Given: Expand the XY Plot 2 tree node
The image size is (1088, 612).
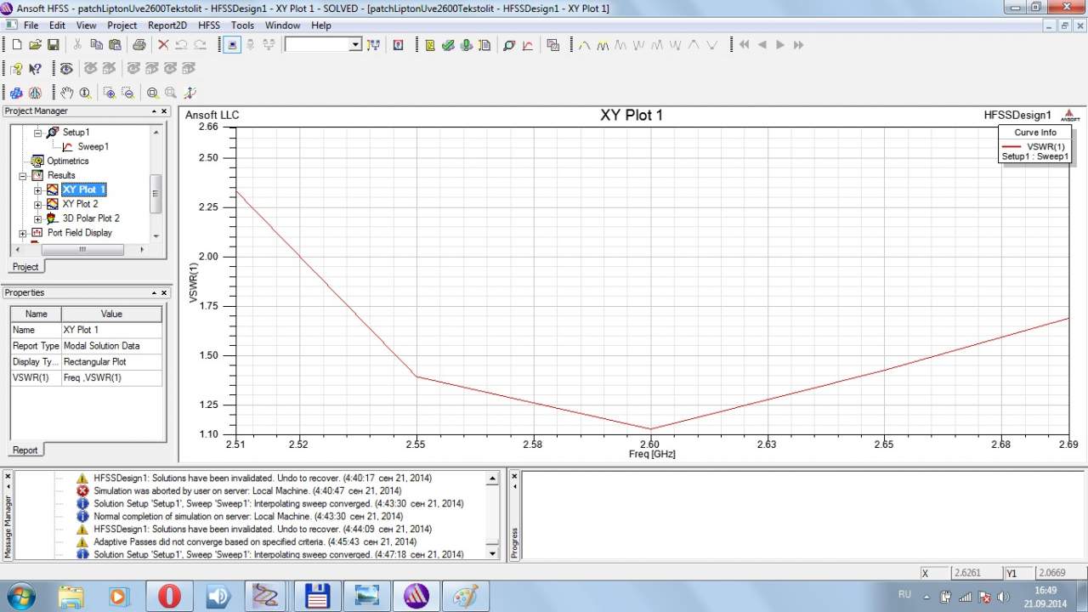Looking at the screenshot, I should [37, 204].
